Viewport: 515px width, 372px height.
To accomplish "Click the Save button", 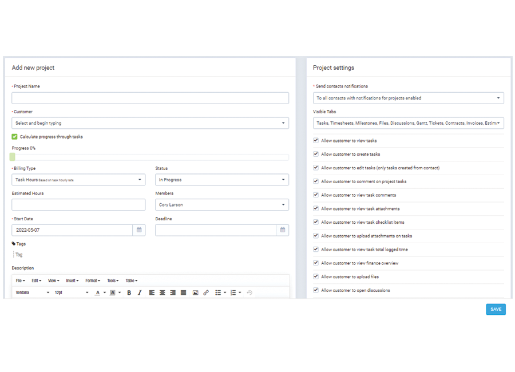I will [x=496, y=309].
